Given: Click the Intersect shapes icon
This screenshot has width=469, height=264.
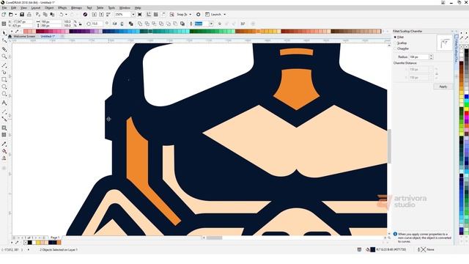Looking at the screenshot, I should tap(154, 23).
